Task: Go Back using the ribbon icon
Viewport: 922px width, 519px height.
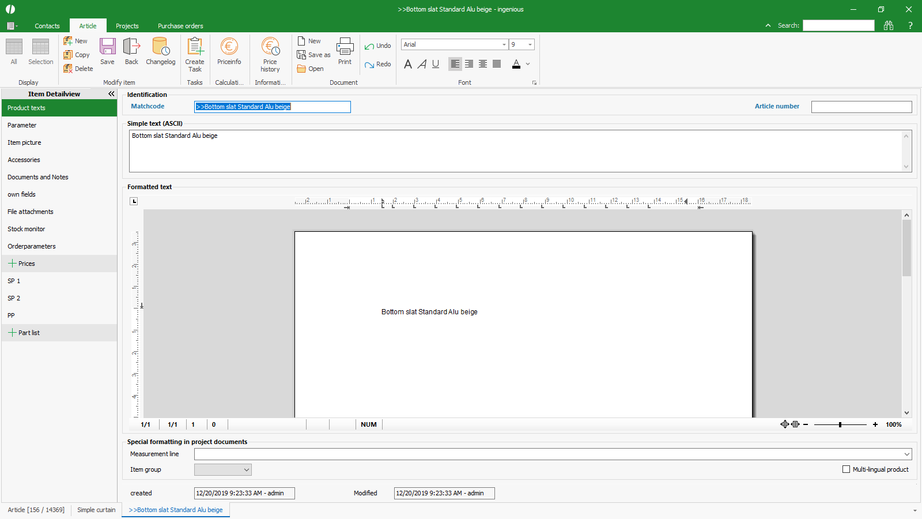Action: coord(131,47)
